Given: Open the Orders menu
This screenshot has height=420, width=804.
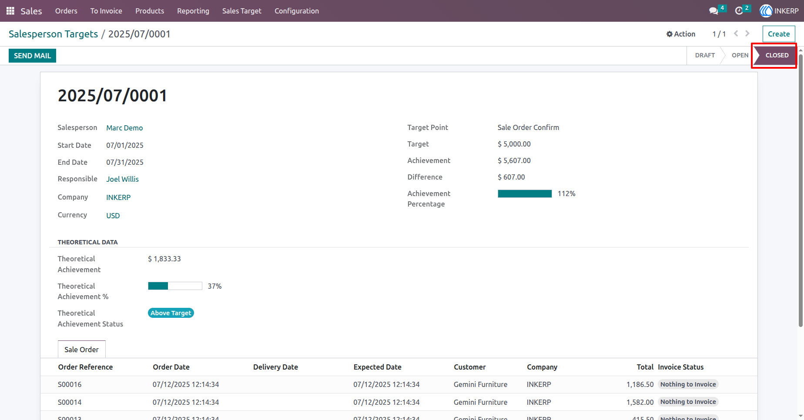Looking at the screenshot, I should [x=66, y=11].
